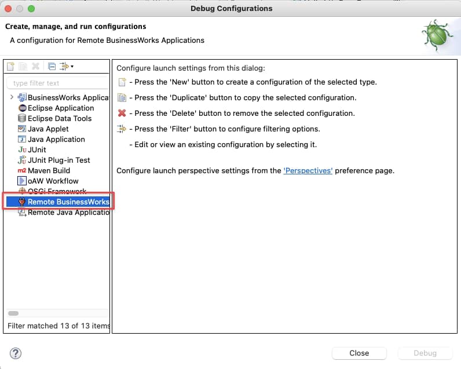Click the 'type filter text' search field

click(57, 83)
